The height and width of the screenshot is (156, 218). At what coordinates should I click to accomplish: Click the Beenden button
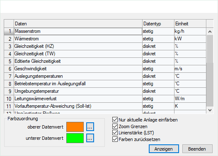(197, 149)
